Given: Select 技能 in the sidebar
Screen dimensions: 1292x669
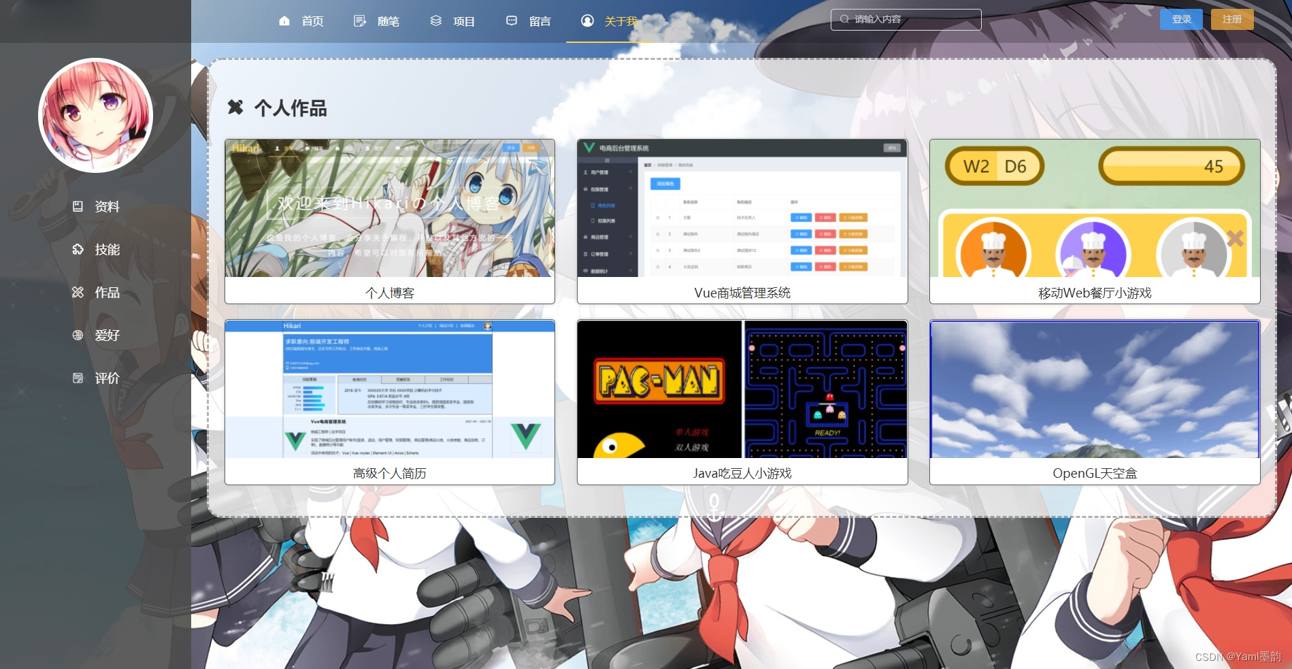Looking at the screenshot, I should click(107, 249).
